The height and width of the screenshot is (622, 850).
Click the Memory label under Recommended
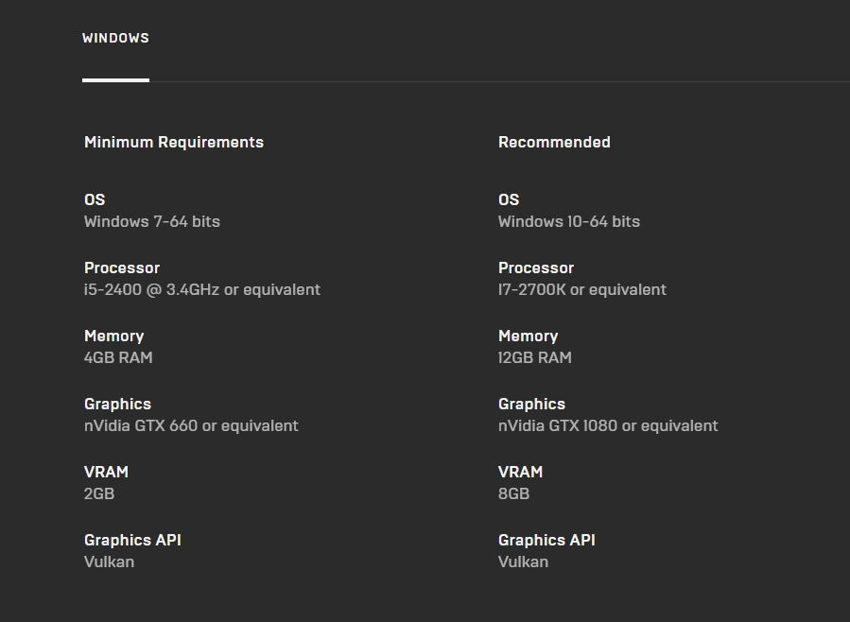(528, 336)
